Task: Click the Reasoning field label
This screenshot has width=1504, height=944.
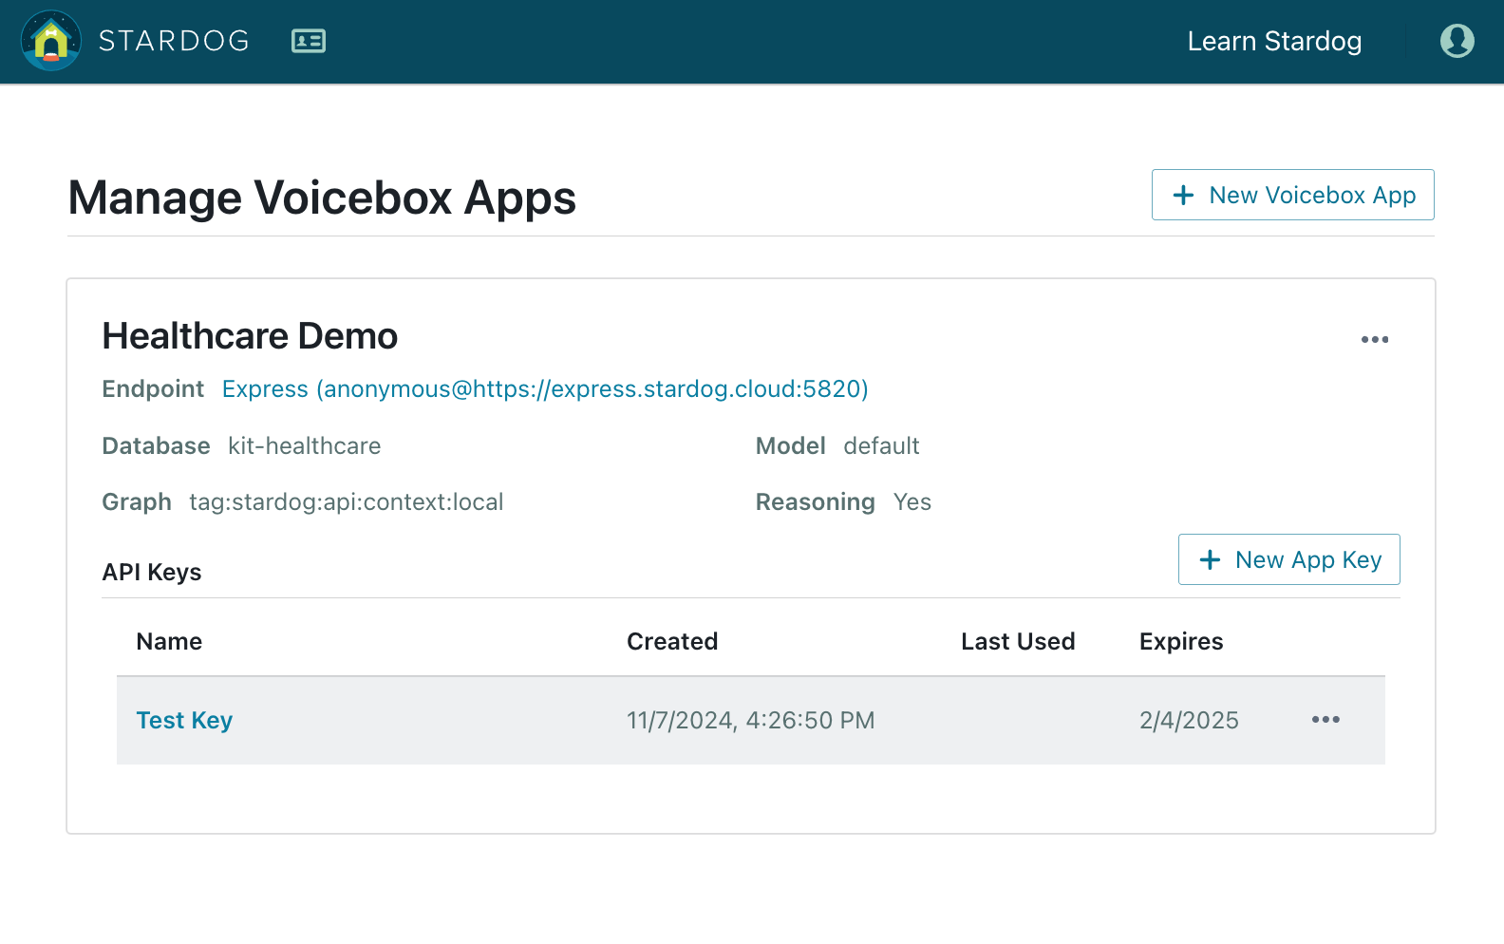Action: click(x=816, y=502)
